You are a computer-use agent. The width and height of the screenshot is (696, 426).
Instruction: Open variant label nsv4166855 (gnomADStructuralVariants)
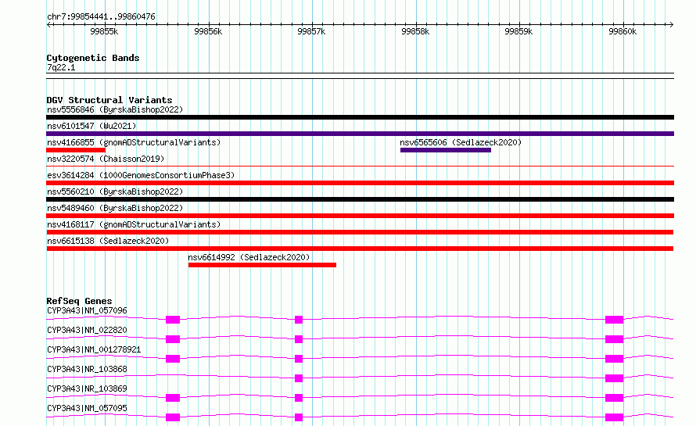tap(134, 142)
